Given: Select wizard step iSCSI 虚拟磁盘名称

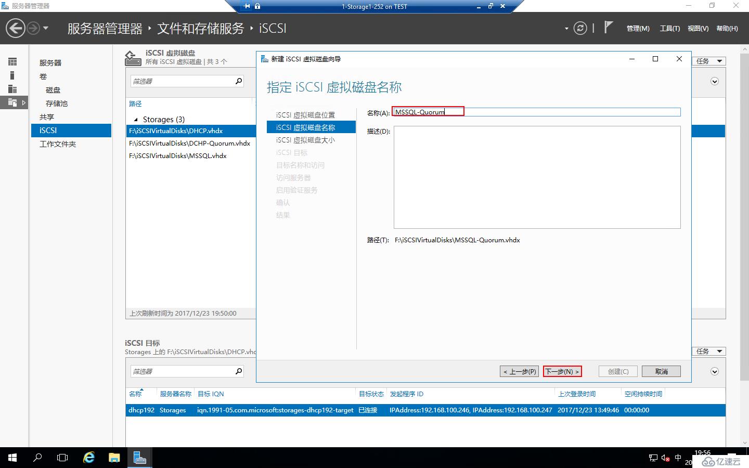Looking at the screenshot, I should (311, 127).
